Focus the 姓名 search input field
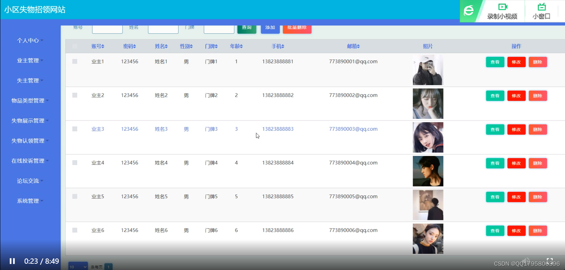Viewport: 565px width, 270px height. [163, 29]
